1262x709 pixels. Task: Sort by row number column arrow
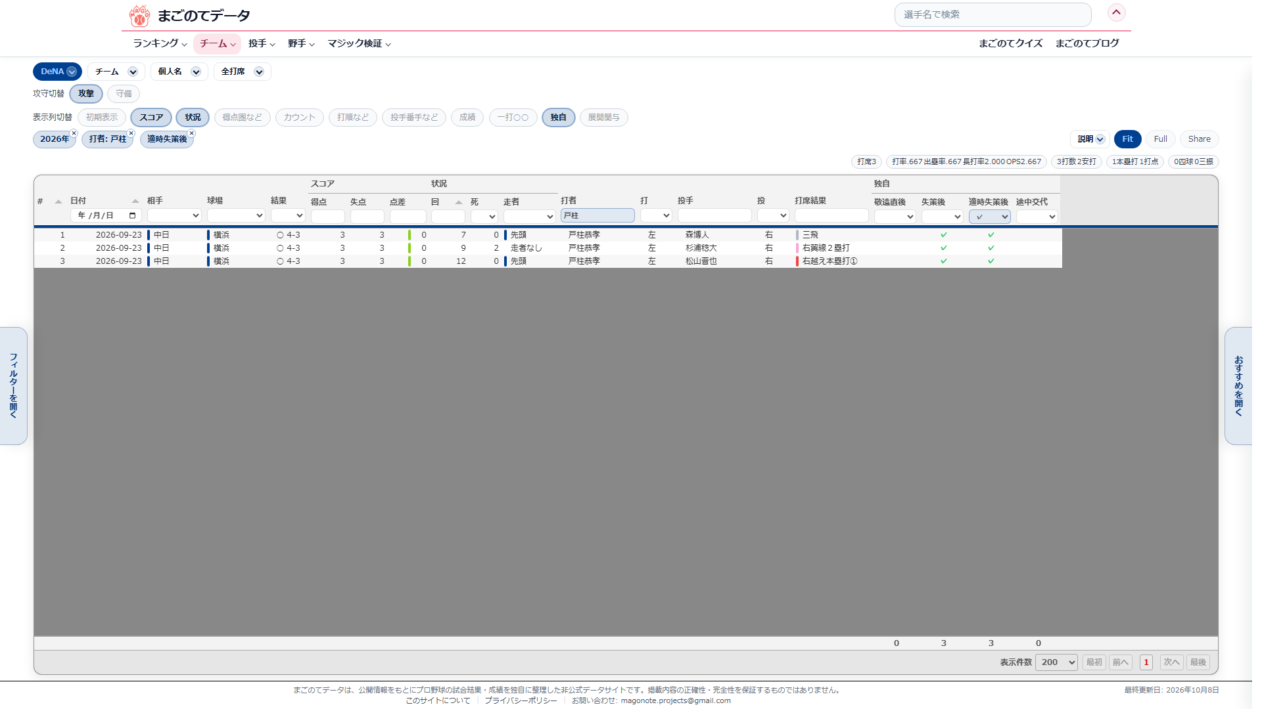[58, 202]
